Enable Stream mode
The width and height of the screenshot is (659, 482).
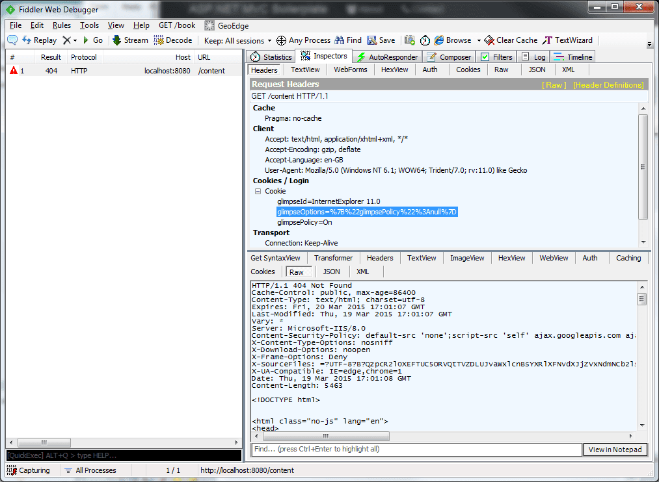pos(129,40)
